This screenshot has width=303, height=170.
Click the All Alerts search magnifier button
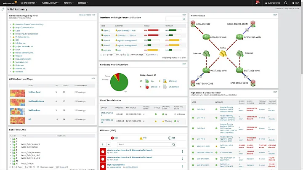(173, 144)
